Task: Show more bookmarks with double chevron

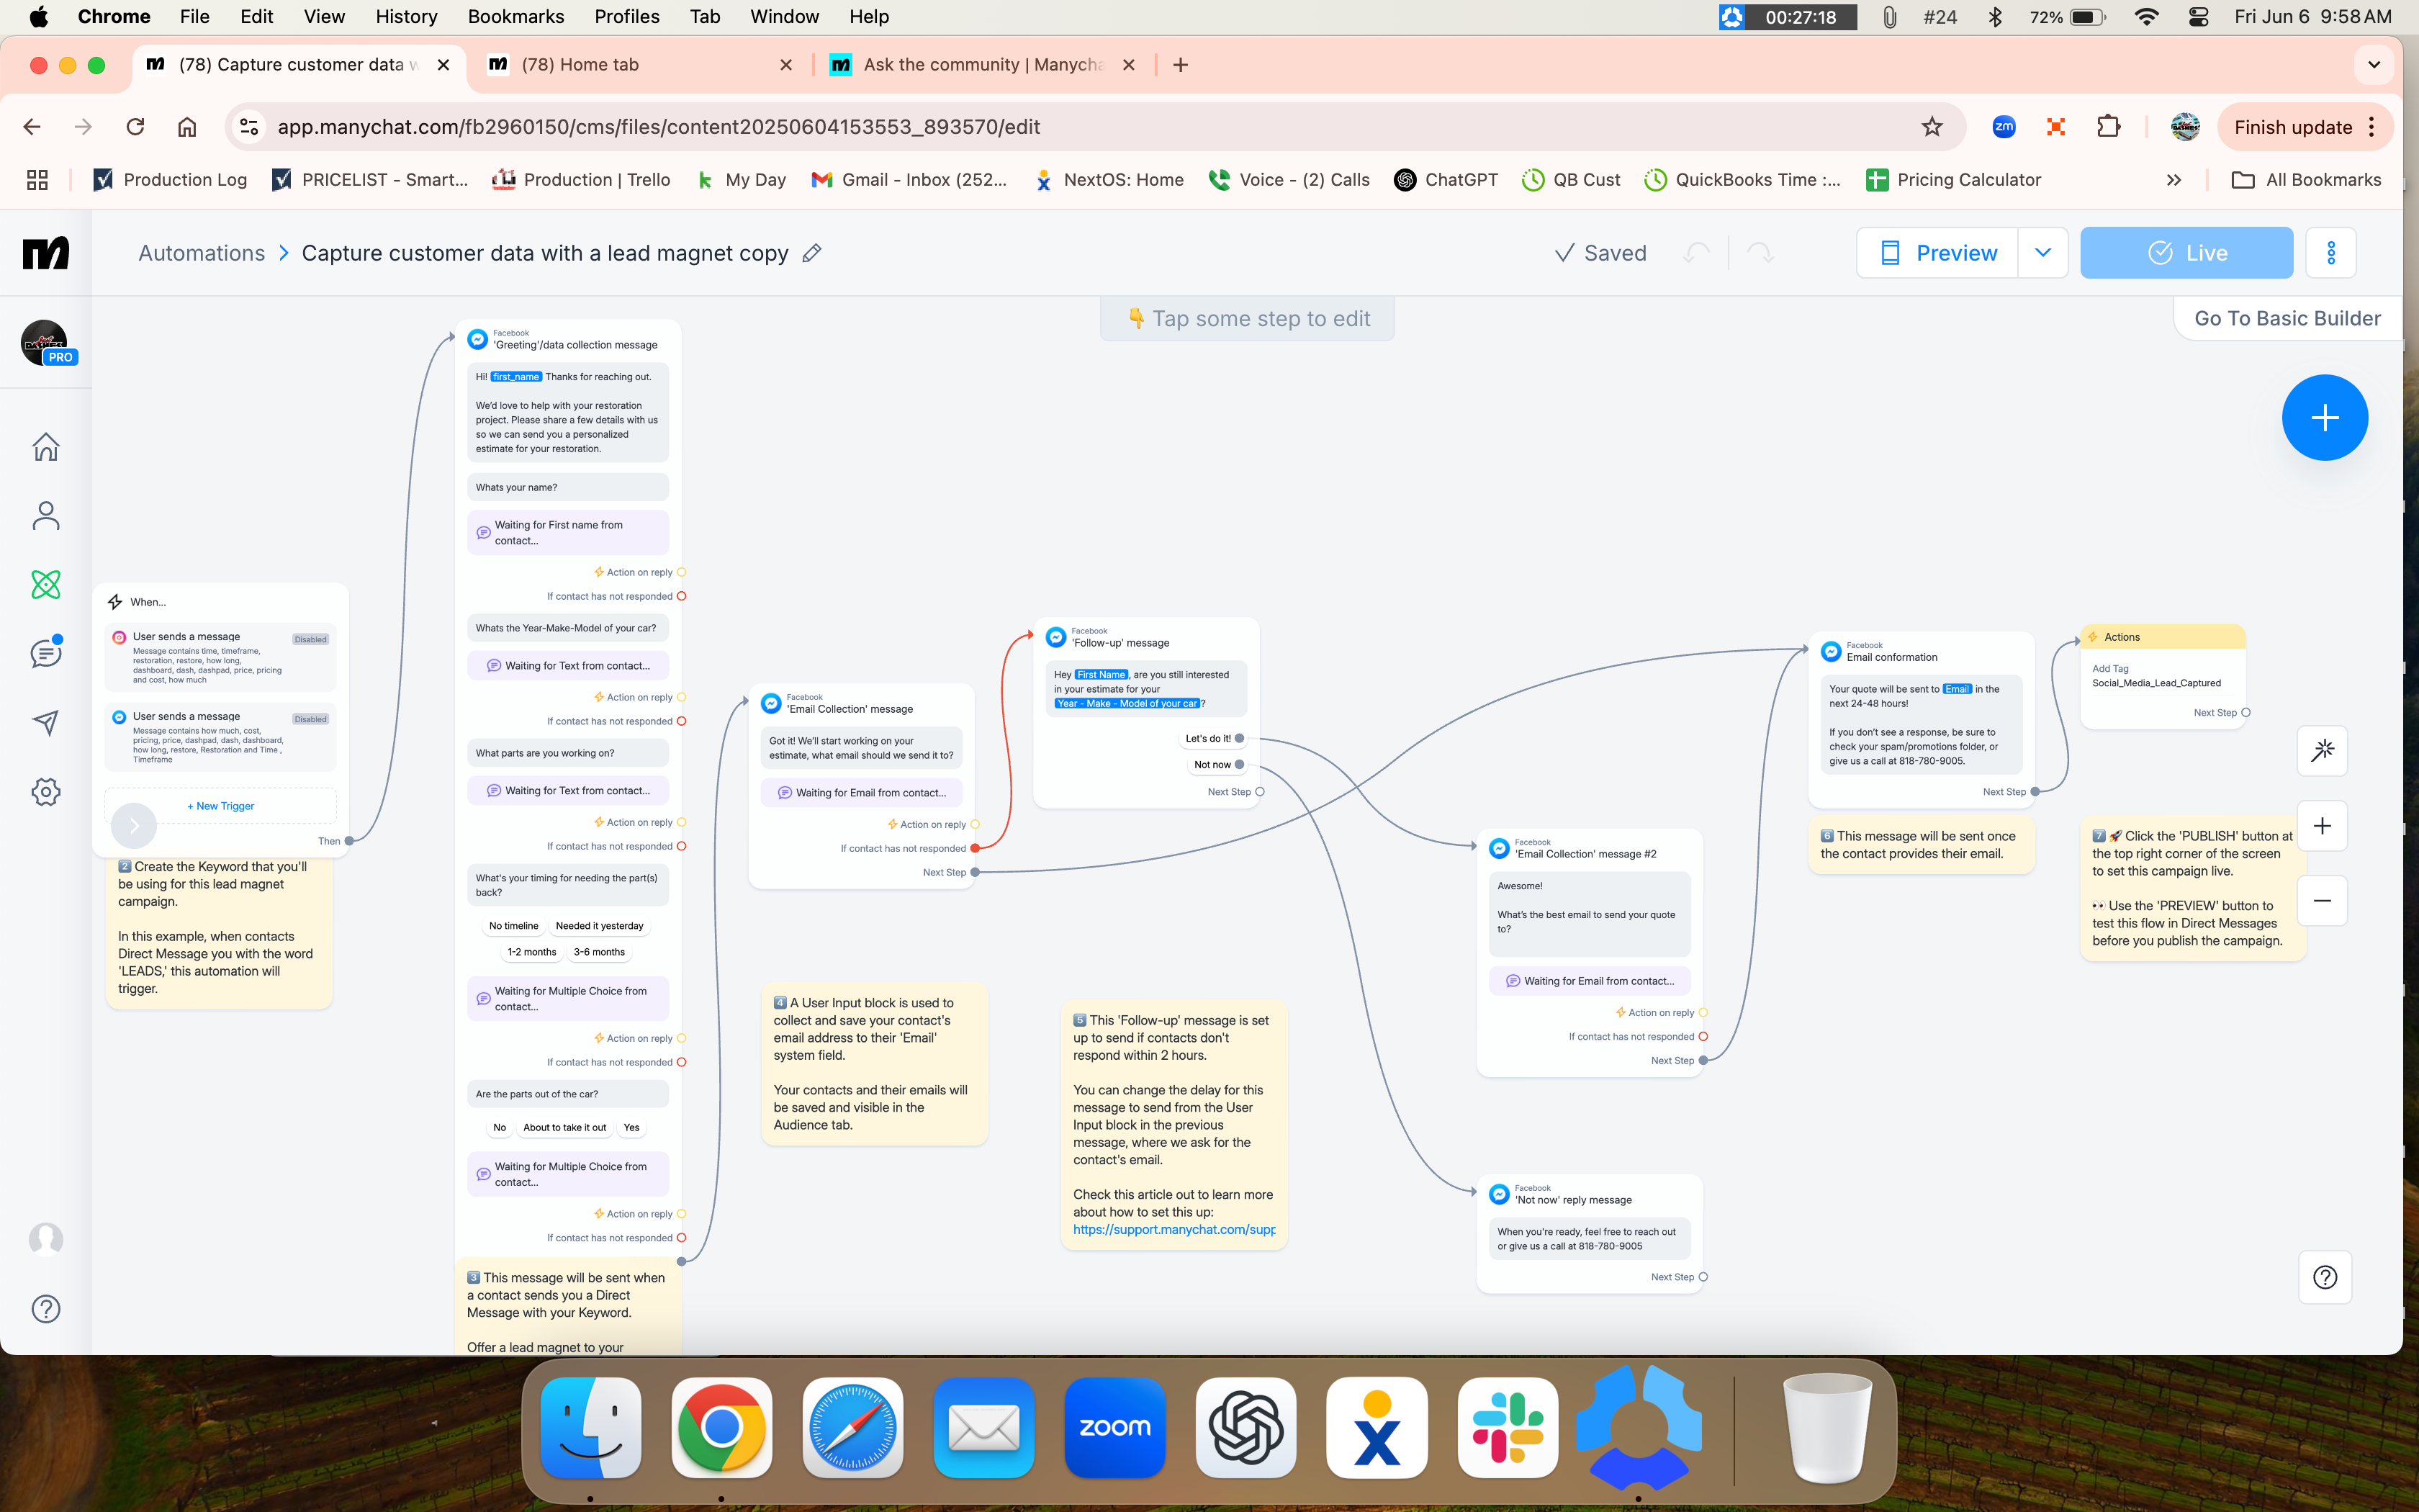Action: click(x=2173, y=180)
